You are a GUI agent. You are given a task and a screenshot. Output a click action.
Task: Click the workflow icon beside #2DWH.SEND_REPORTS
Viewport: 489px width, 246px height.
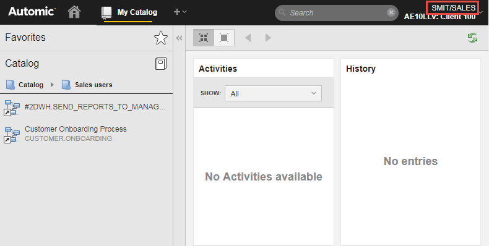(x=12, y=108)
